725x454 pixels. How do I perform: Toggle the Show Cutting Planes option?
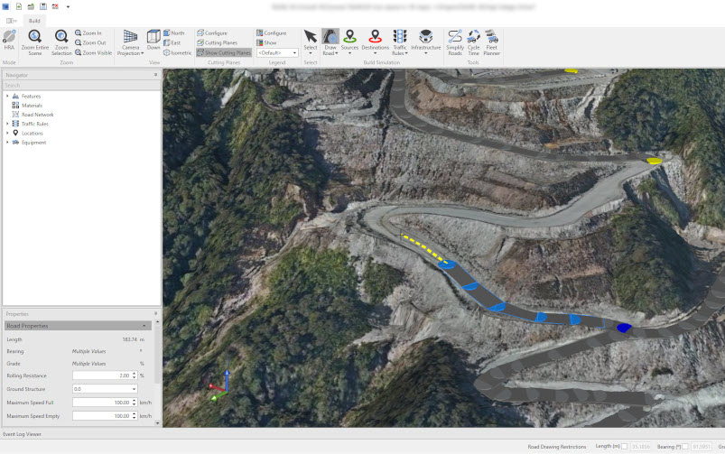(x=224, y=52)
